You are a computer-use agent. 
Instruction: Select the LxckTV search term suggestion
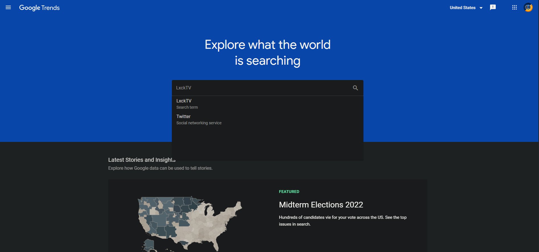pyautogui.click(x=268, y=104)
